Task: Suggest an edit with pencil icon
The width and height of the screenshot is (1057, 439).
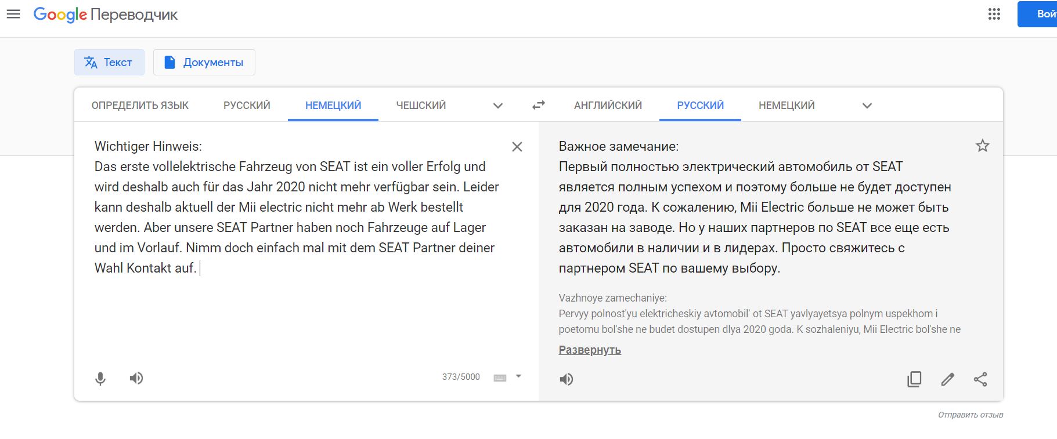Action: (947, 379)
